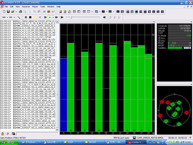
Task: Toggle the satellite sky view docking window icon
Action: click(128, 12)
